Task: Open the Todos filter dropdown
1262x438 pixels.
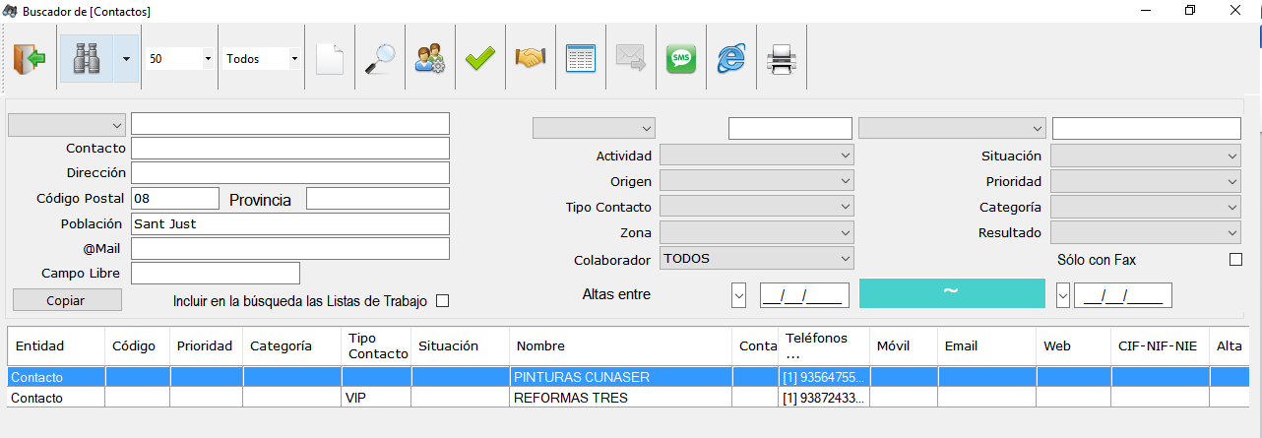Action: (262, 59)
